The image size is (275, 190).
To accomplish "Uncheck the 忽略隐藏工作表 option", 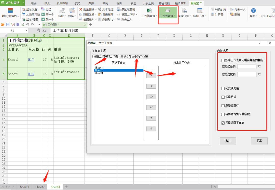I will [223, 123].
